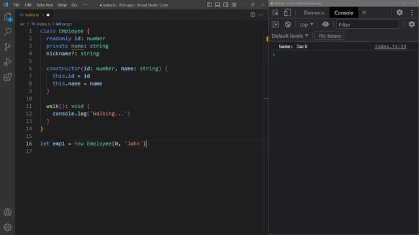This screenshot has height=235, width=419.
Task: Click the readonly keyword on line 2
Action: click(x=58, y=39)
